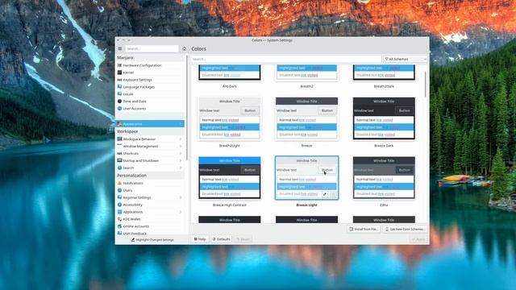Open Time and Date settings
The height and width of the screenshot is (290, 516).
(x=150, y=101)
